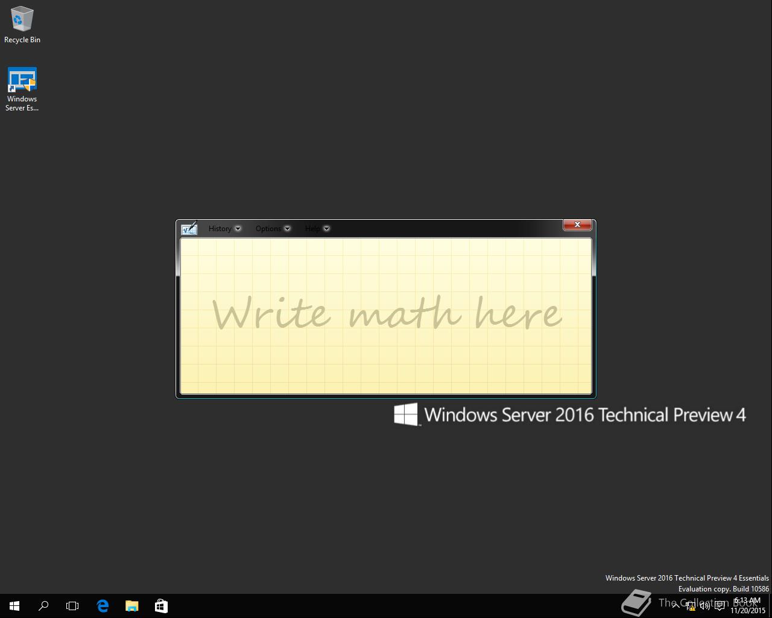Open Task View from the taskbar

pyautogui.click(x=72, y=606)
